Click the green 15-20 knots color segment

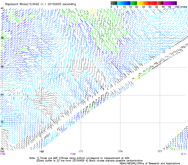(x=134, y=3)
